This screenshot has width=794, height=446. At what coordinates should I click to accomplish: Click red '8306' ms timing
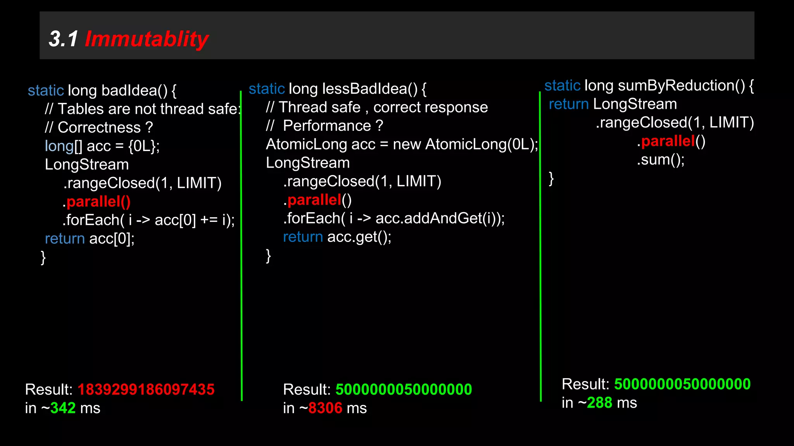pyautogui.click(x=325, y=408)
